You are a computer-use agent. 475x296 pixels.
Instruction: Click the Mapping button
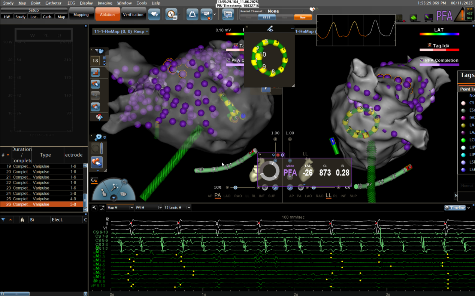[81, 15]
